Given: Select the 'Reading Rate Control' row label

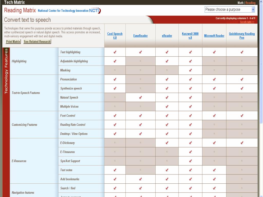Looking at the screenshot, I should [x=73, y=125].
